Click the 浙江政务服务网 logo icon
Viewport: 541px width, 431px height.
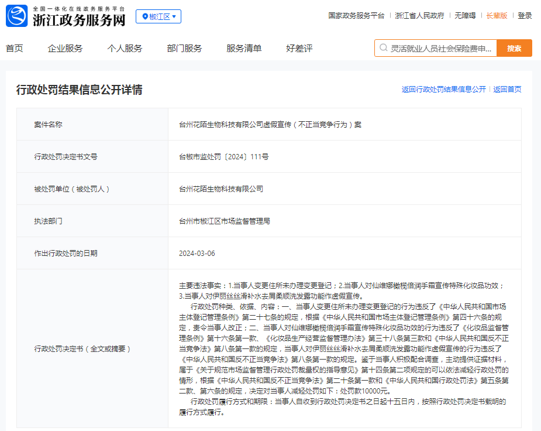17,16
